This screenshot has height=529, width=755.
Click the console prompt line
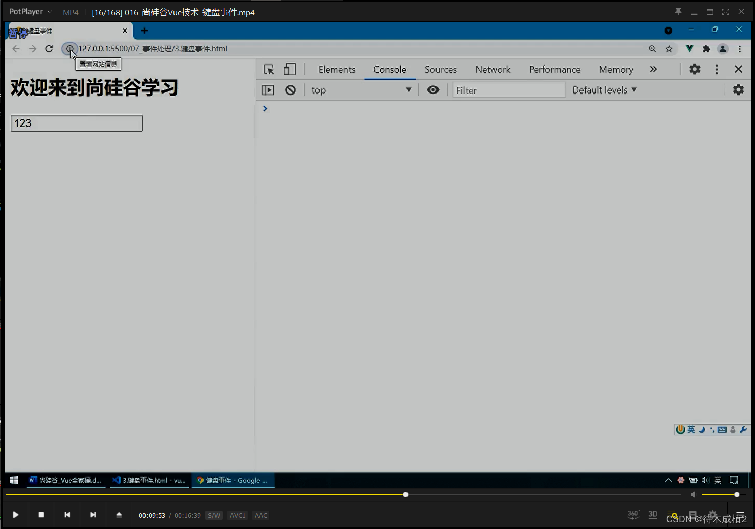504,108
